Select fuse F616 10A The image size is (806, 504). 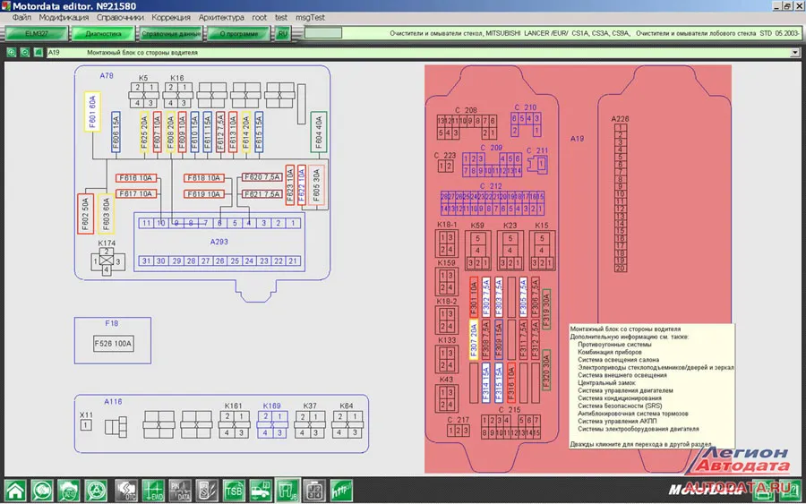point(136,178)
